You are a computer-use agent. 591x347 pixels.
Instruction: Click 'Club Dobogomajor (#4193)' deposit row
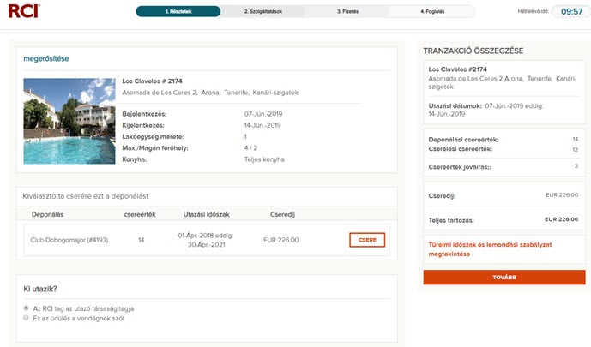point(69,240)
